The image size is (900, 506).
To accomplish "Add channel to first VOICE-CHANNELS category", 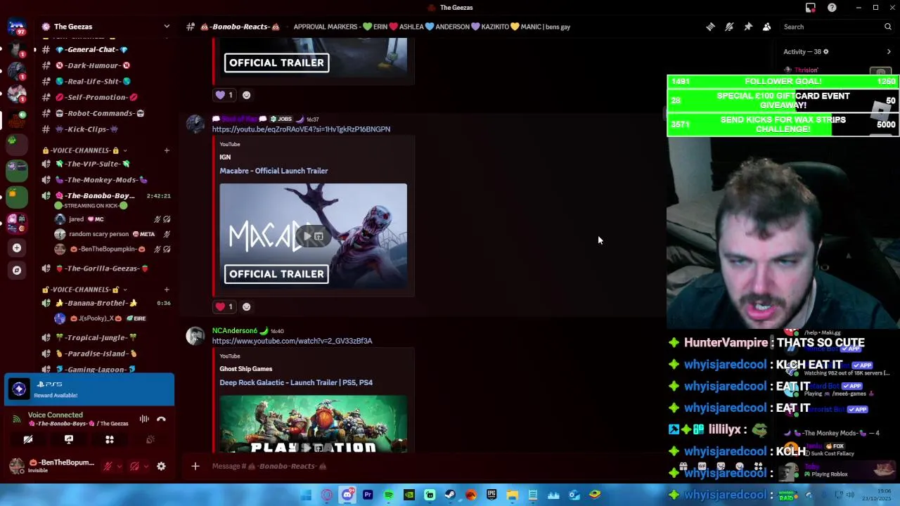I will 167,150.
